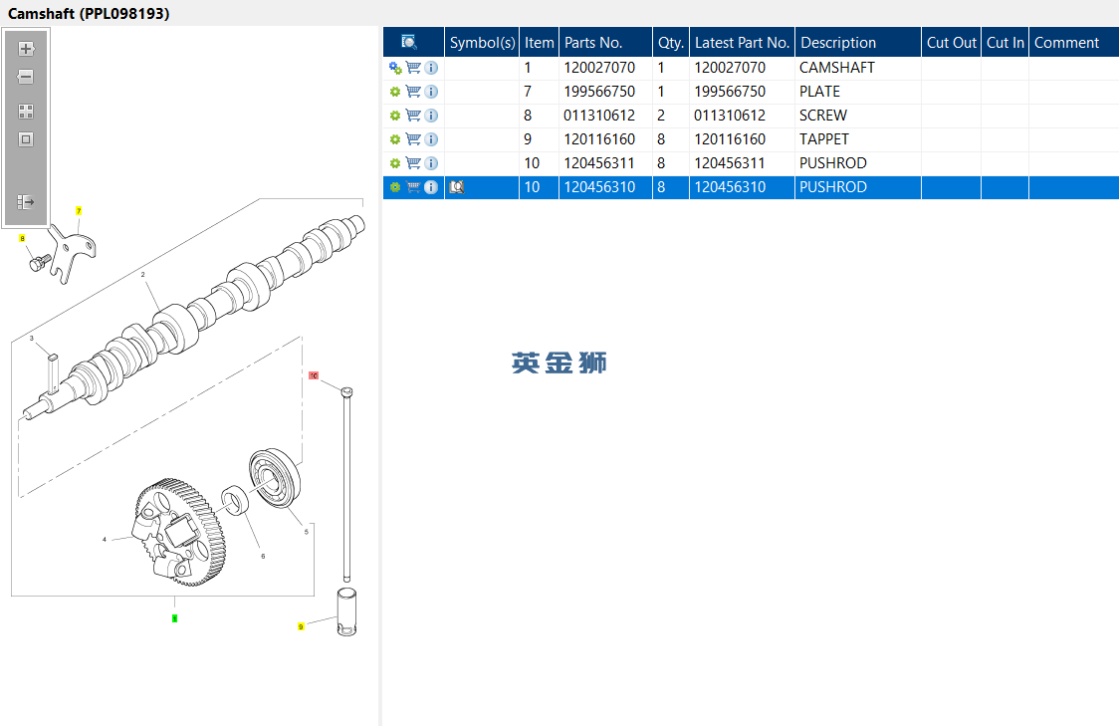Click the Cut In column header
Viewport: 1119px width, 726px height.
pyautogui.click(x=1005, y=42)
